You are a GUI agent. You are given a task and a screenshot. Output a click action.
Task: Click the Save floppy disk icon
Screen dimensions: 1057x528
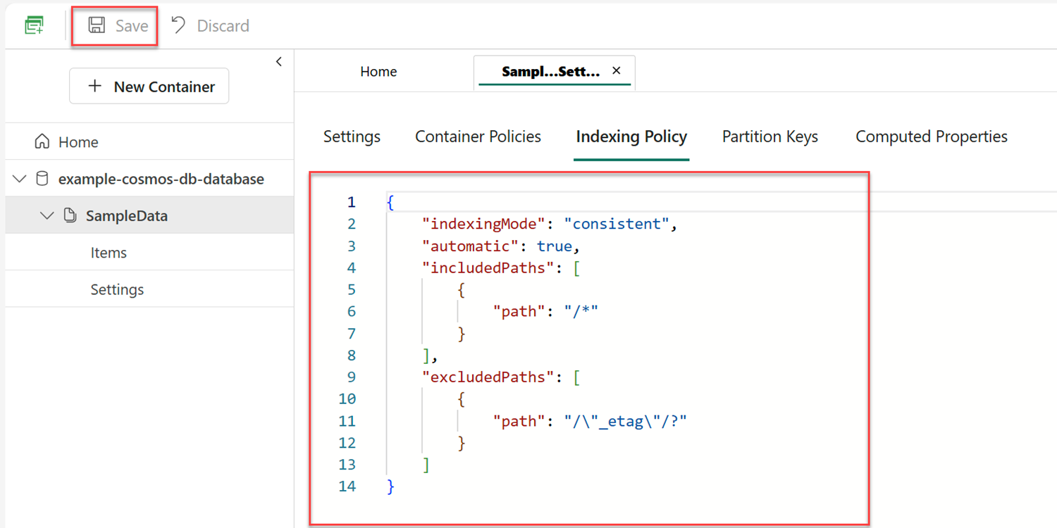(x=96, y=25)
